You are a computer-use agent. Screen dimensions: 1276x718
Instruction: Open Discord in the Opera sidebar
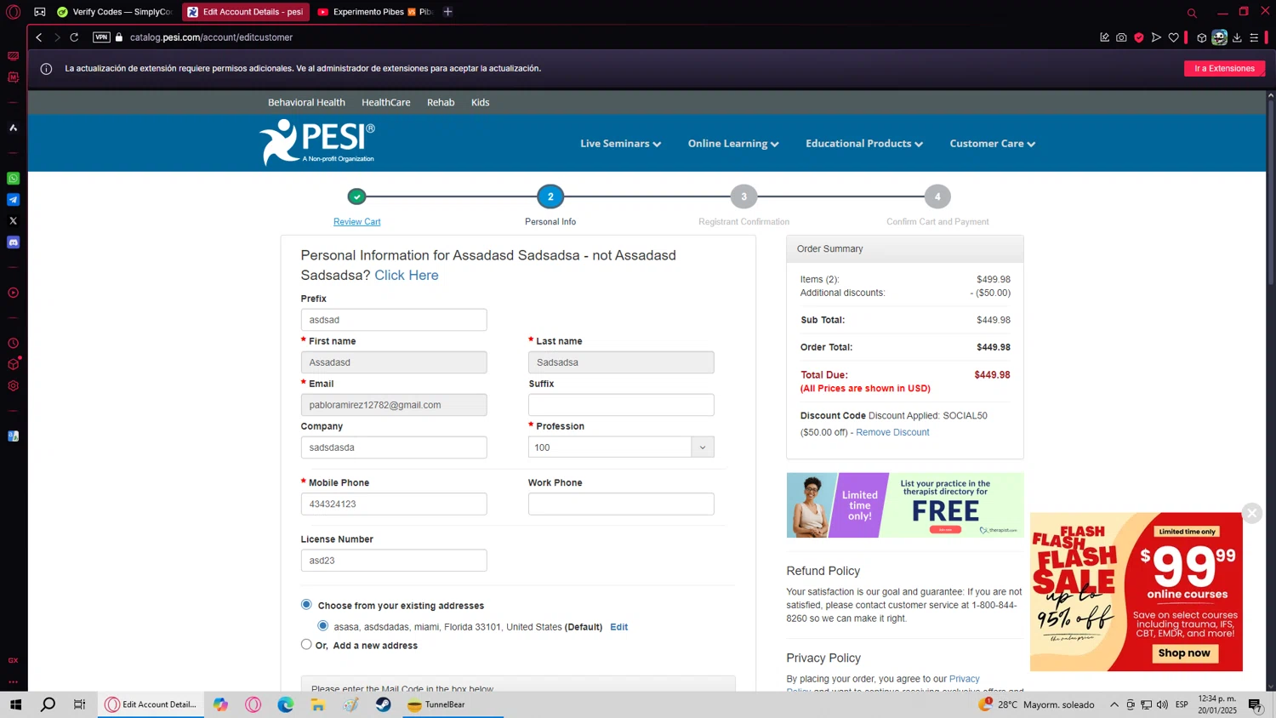[13, 242]
